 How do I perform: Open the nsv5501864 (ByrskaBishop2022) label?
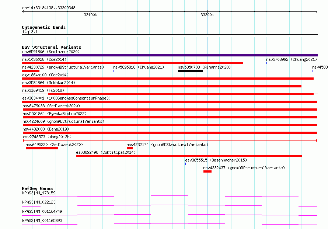(55, 114)
